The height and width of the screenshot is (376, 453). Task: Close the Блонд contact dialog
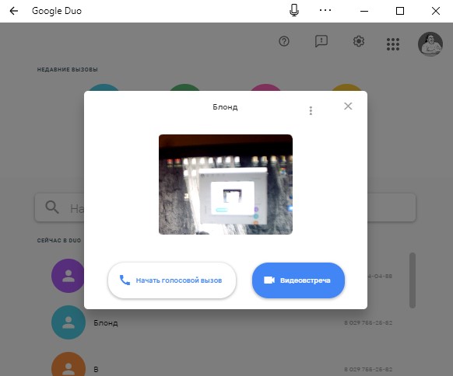pyautogui.click(x=348, y=106)
